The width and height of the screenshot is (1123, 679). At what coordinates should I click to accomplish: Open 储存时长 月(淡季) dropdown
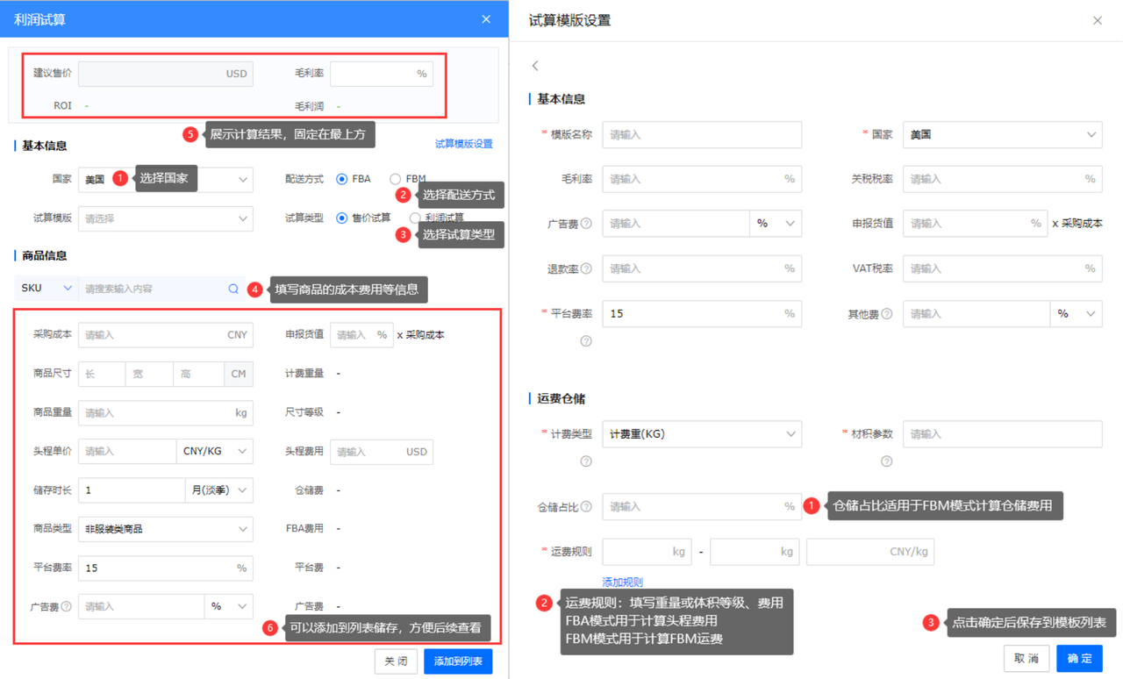pos(219,490)
